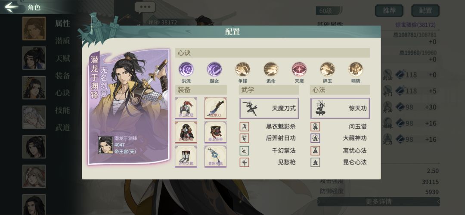
Task: Select the 武道 sidebar tab
Action: click(x=62, y=128)
